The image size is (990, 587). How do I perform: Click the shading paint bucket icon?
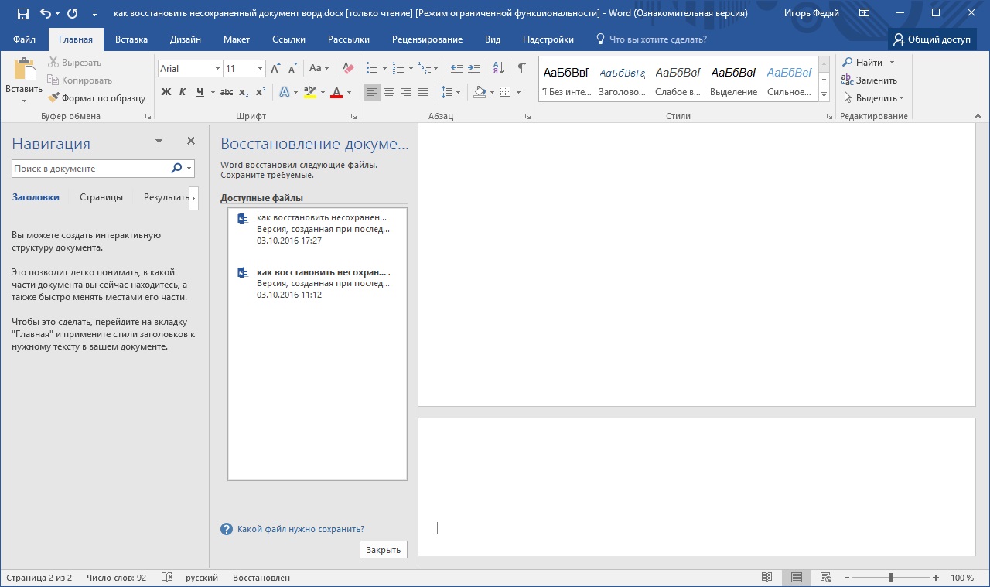(480, 92)
